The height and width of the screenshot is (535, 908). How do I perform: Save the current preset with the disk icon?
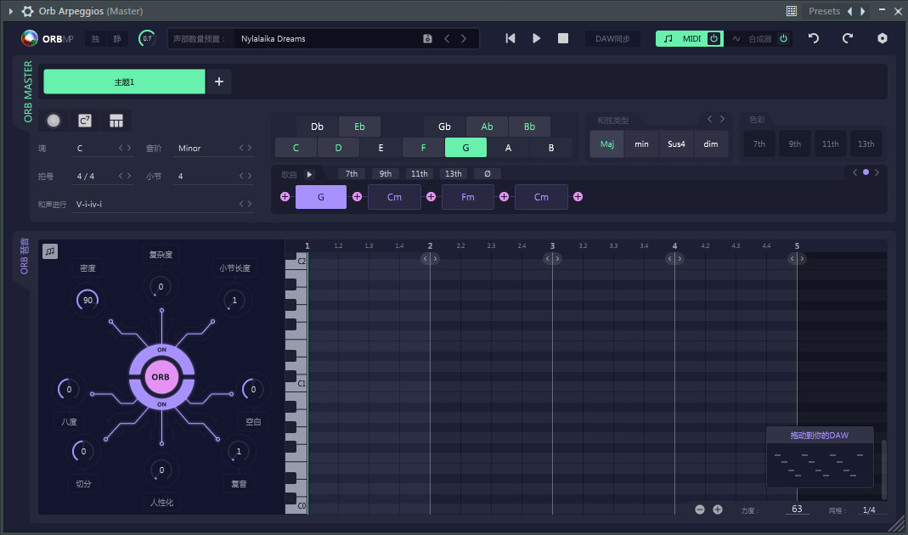(427, 38)
